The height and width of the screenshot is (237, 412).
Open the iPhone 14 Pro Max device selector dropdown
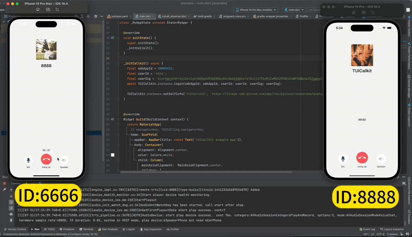pos(256,10)
